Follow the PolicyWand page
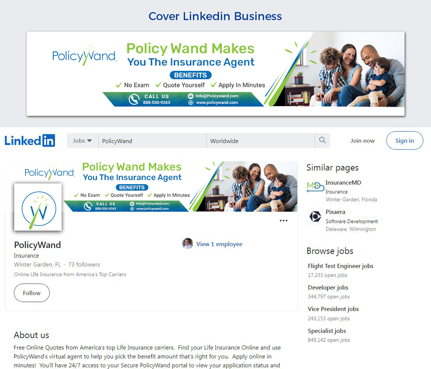431x369 pixels. tap(32, 293)
